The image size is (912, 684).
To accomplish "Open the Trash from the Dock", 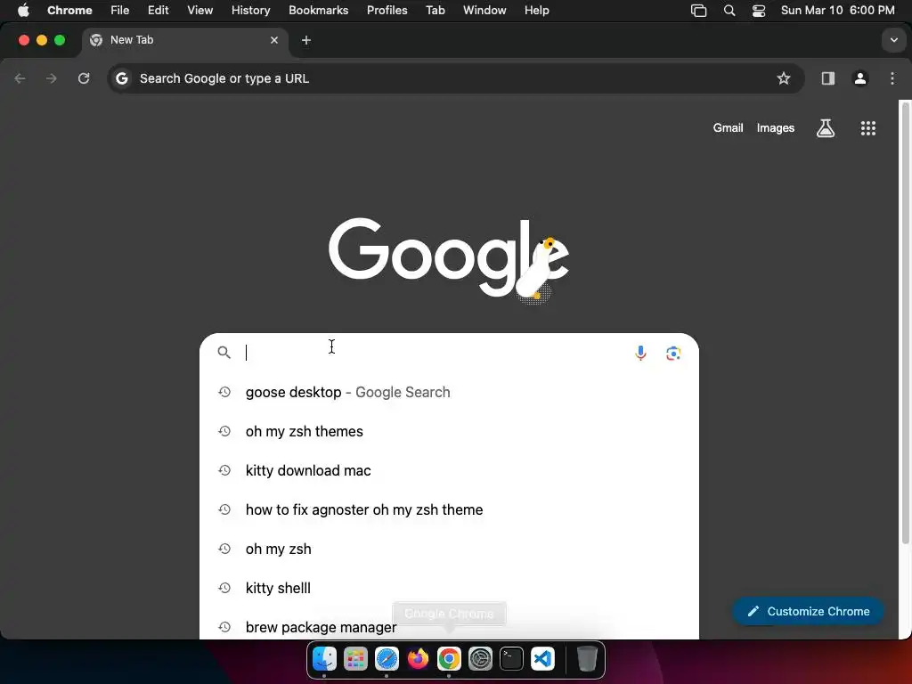I will (x=587, y=659).
